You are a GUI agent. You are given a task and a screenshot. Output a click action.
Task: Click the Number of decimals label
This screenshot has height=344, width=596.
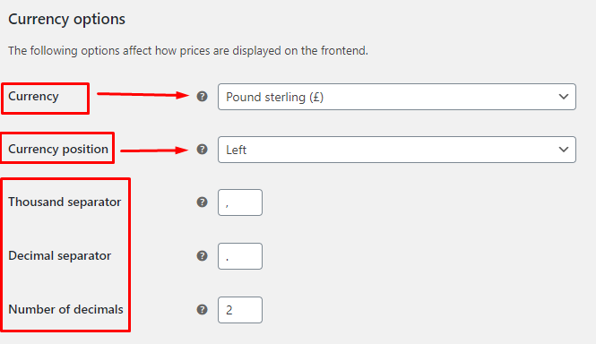pyautogui.click(x=65, y=309)
